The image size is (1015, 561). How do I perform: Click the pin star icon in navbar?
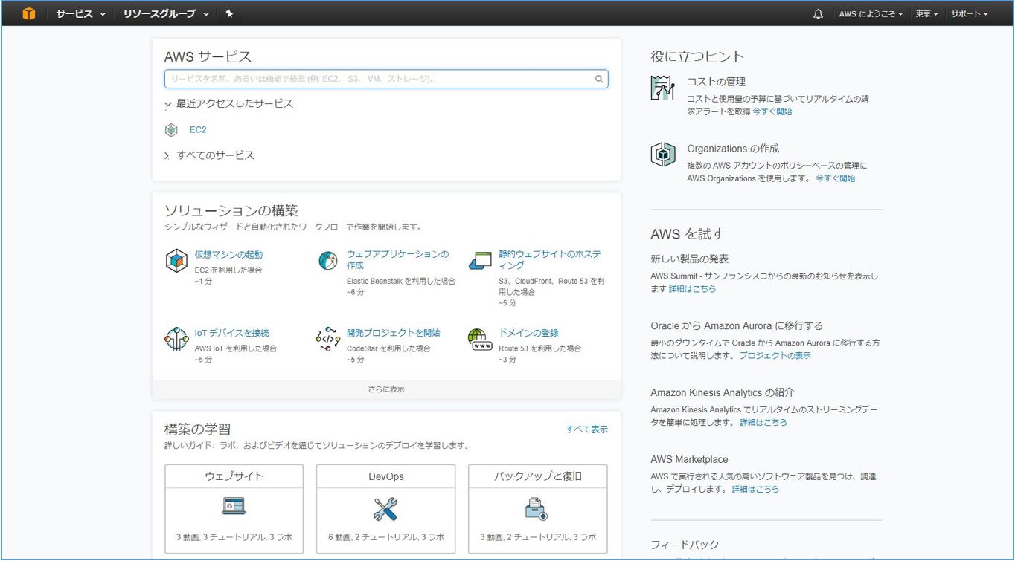coord(229,13)
